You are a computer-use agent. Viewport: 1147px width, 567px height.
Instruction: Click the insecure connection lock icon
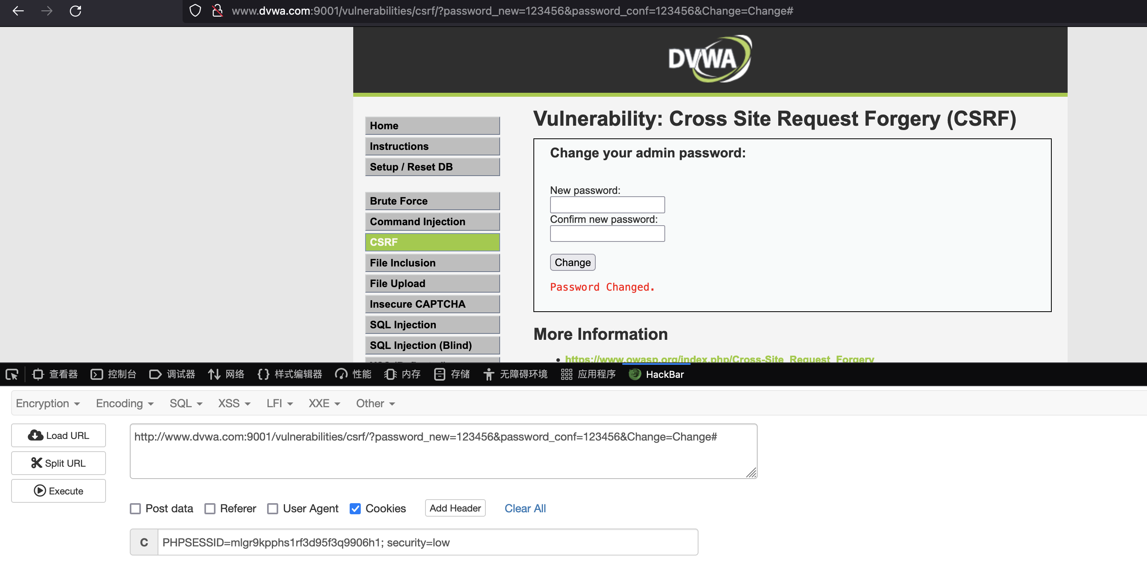click(x=217, y=11)
